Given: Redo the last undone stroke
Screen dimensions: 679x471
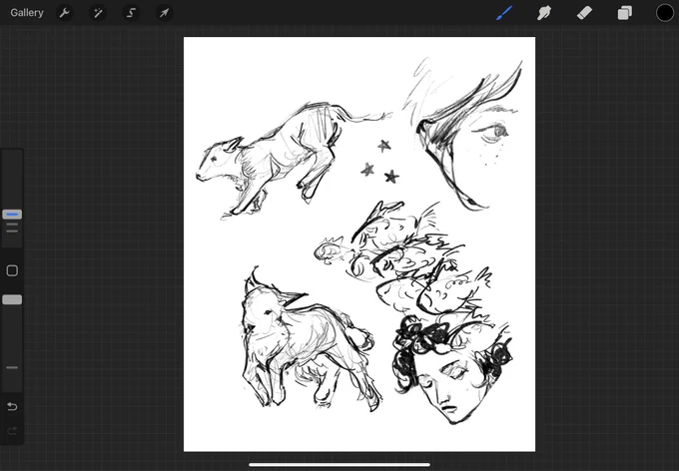Looking at the screenshot, I should coord(12,430).
